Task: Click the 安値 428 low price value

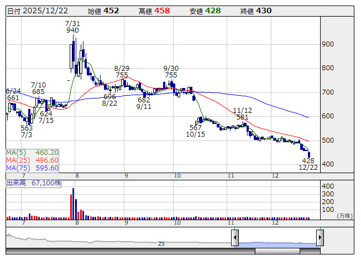Action: [x=213, y=11]
